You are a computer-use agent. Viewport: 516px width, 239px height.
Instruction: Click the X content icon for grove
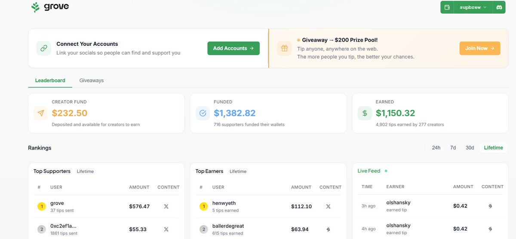166,206
